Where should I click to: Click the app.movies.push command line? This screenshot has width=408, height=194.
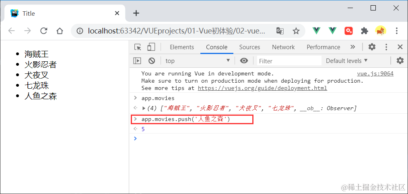click(x=186, y=119)
